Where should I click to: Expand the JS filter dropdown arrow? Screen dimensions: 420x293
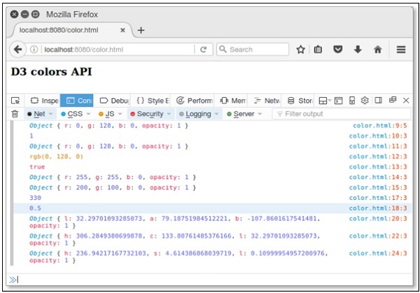120,114
